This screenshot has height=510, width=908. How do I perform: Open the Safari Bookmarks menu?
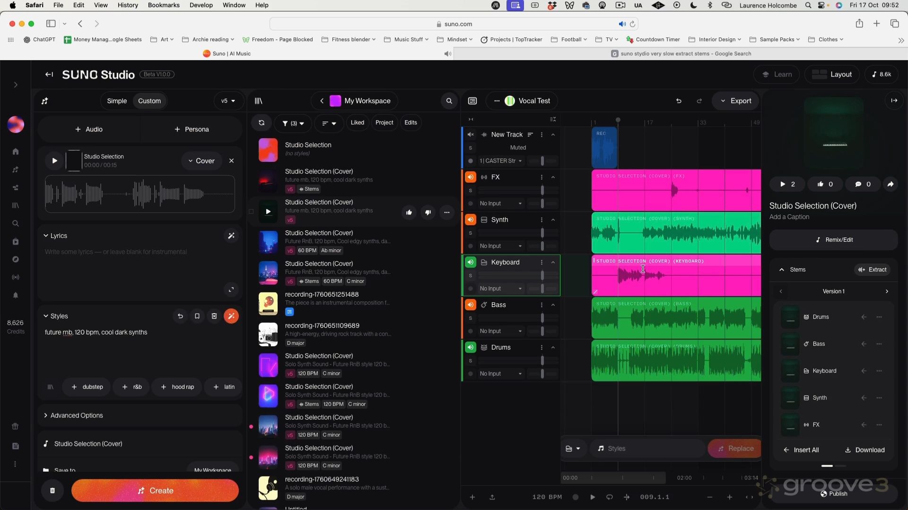164,5
